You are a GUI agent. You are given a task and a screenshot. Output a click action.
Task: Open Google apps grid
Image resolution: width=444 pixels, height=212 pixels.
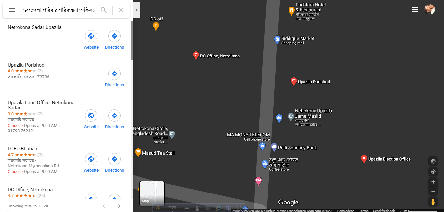tap(415, 9)
